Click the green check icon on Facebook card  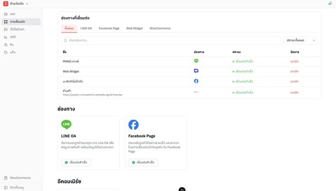coord(134,163)
